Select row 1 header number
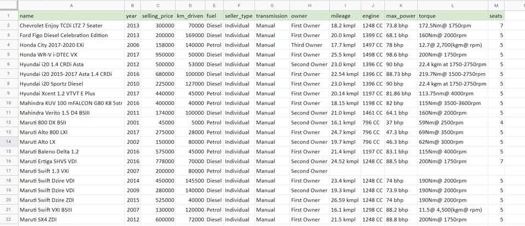525x226 pixels. (x=9, y=16)
